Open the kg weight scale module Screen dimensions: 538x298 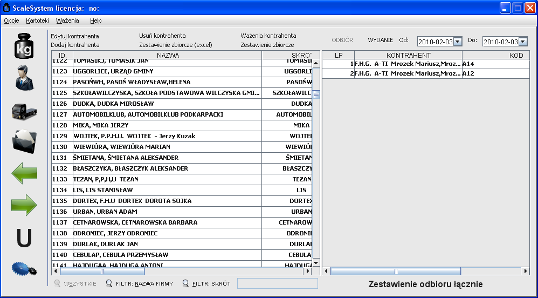click(24, 46)
